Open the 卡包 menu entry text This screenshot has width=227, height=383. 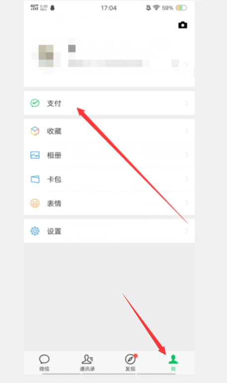[54, 179]
